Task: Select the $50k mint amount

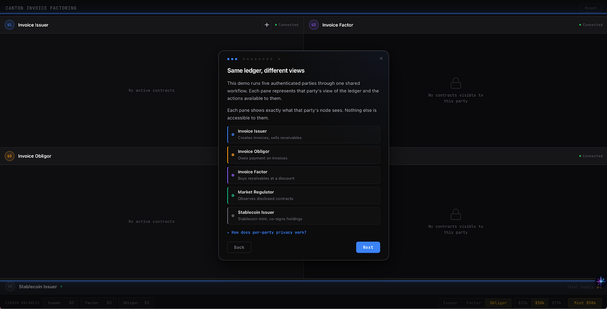Action: tap(540, 303)
